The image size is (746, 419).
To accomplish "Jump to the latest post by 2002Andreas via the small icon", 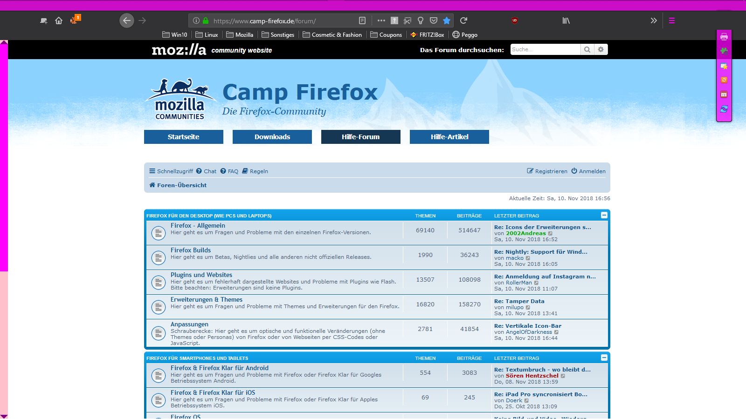I will click(x=550, y=234).
